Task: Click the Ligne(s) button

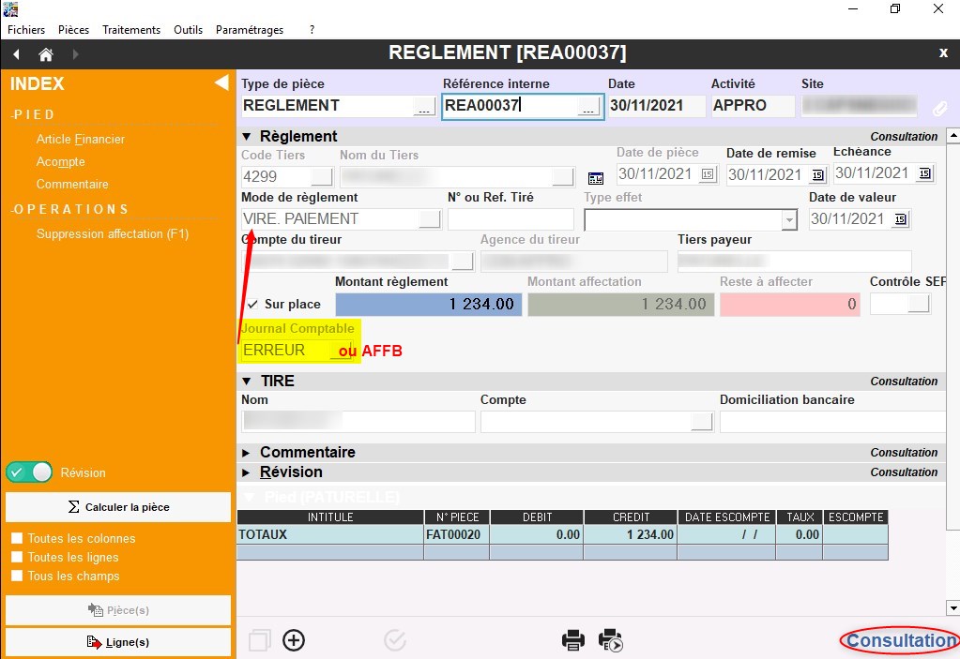Action: (118, 642)
